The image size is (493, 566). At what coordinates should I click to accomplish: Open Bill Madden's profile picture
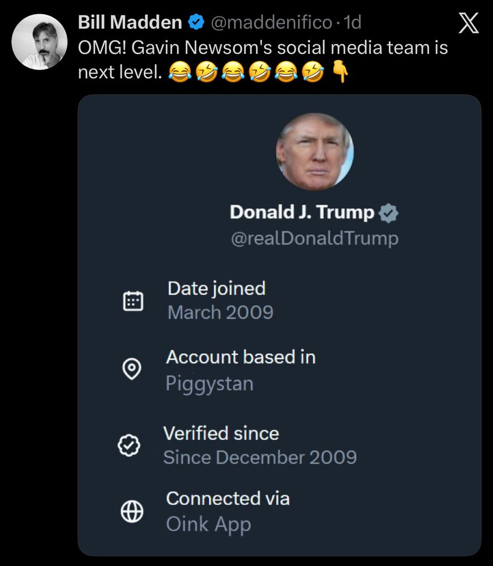pos(40,41)
